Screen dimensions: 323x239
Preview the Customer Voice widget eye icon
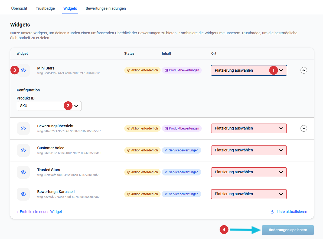(23, 150)
